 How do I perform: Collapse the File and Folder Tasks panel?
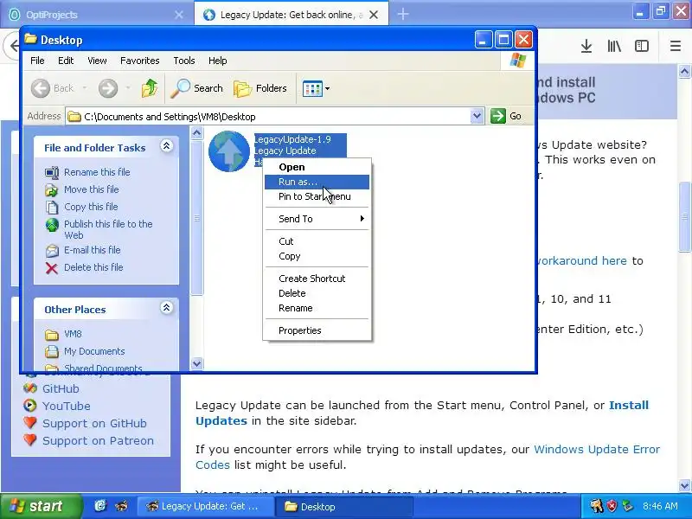(x=166, y=146)
